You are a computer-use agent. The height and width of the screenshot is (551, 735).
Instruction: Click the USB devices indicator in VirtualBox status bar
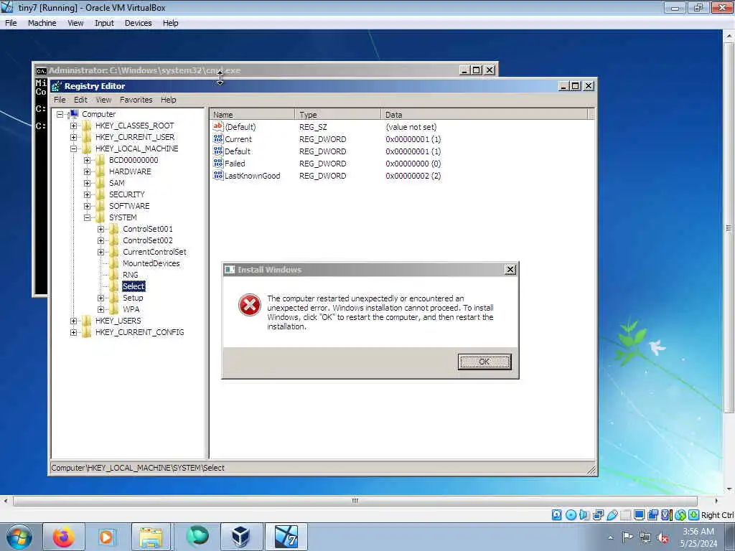click(x=612, y=515)
